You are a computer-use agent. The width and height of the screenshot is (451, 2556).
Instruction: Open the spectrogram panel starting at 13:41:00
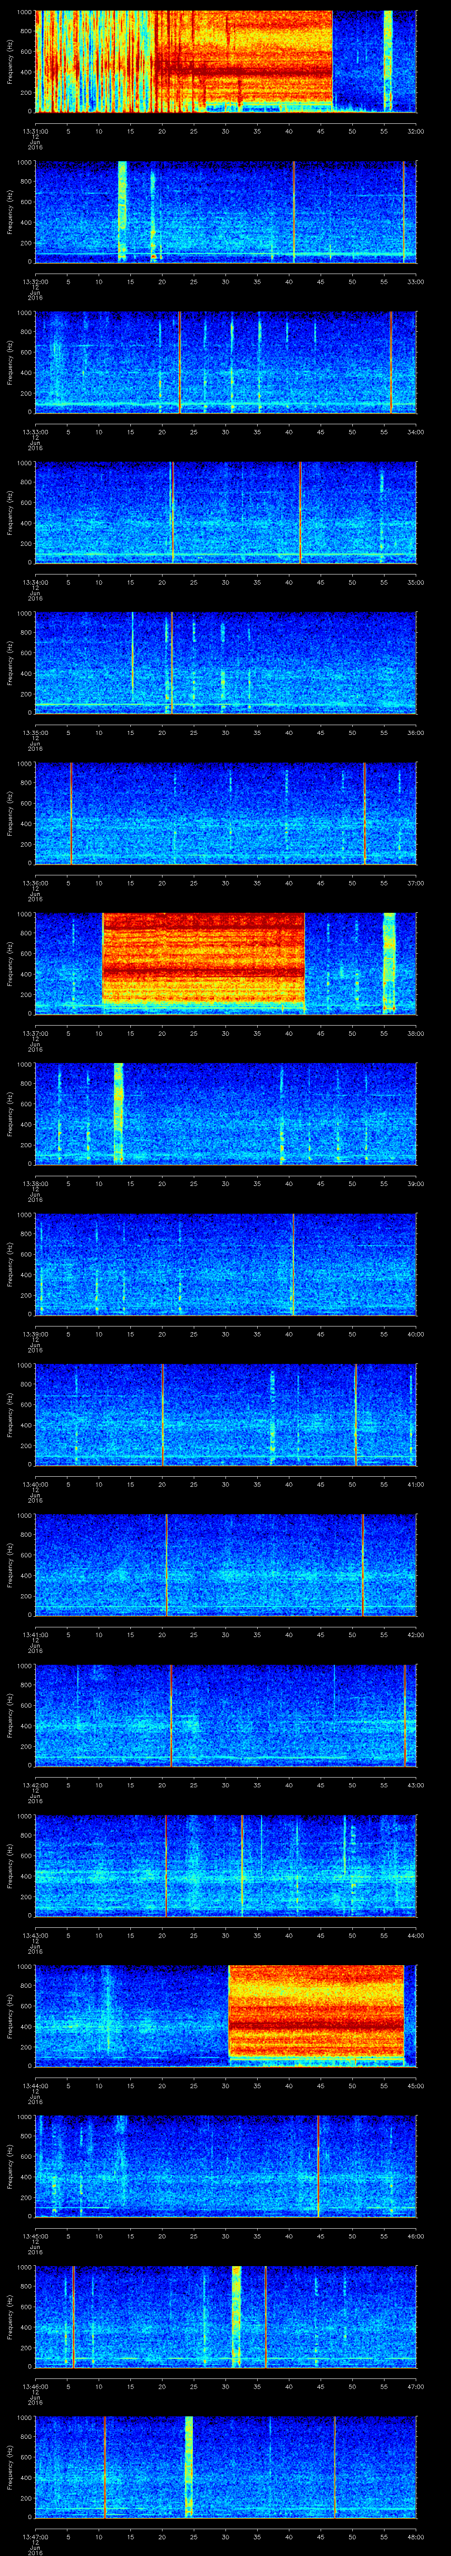225,1564
